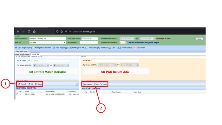Image resolution: width=222 pixels, height=125 pixels.
Task: Open Masa Kewajiban PNBP end date dropdown
Action: point(154,38)
